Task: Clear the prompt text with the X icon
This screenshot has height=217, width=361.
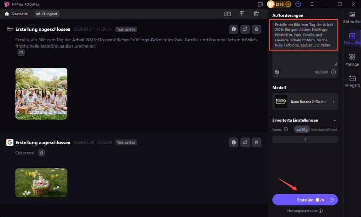Action: pyautogui.click(x=333, y=72)
